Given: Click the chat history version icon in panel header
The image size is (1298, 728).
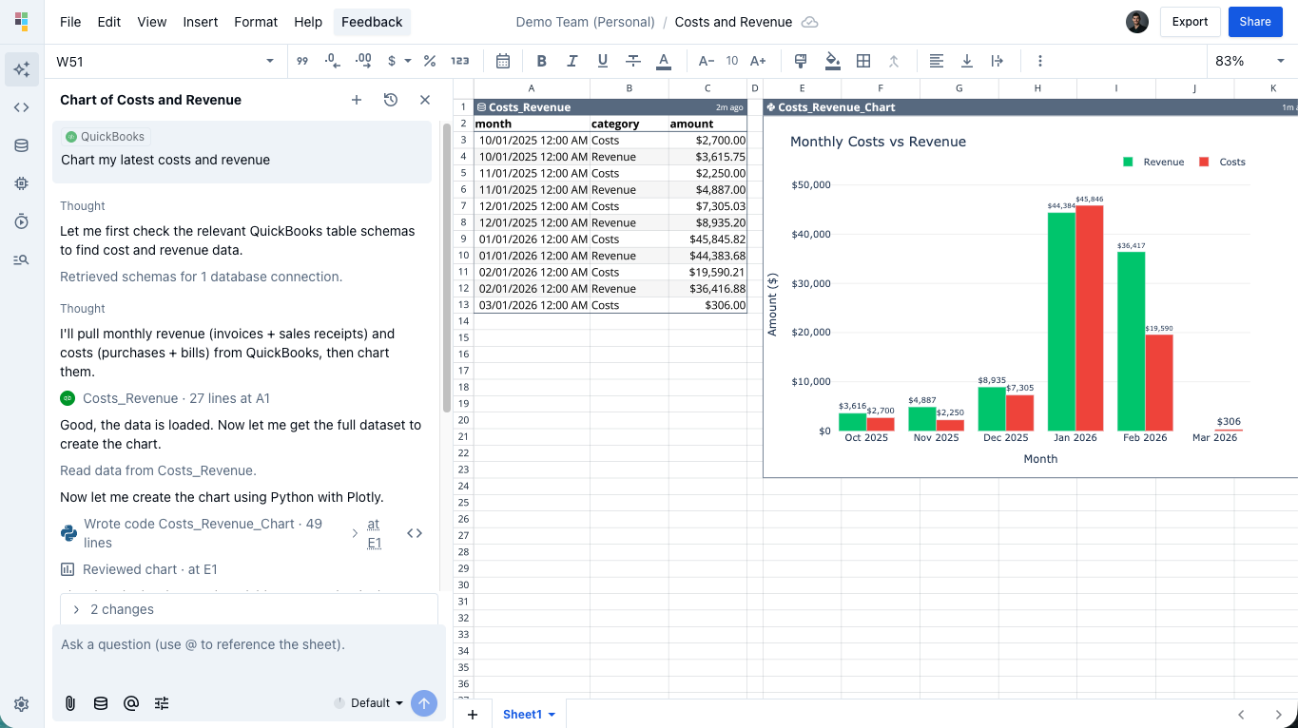Looking at the screenshot, I should pyautogui.click(x=390, y=99).
